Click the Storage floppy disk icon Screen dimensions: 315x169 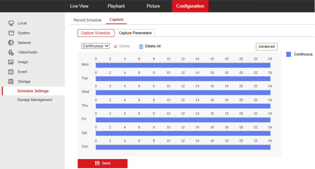tap(11, 81)
